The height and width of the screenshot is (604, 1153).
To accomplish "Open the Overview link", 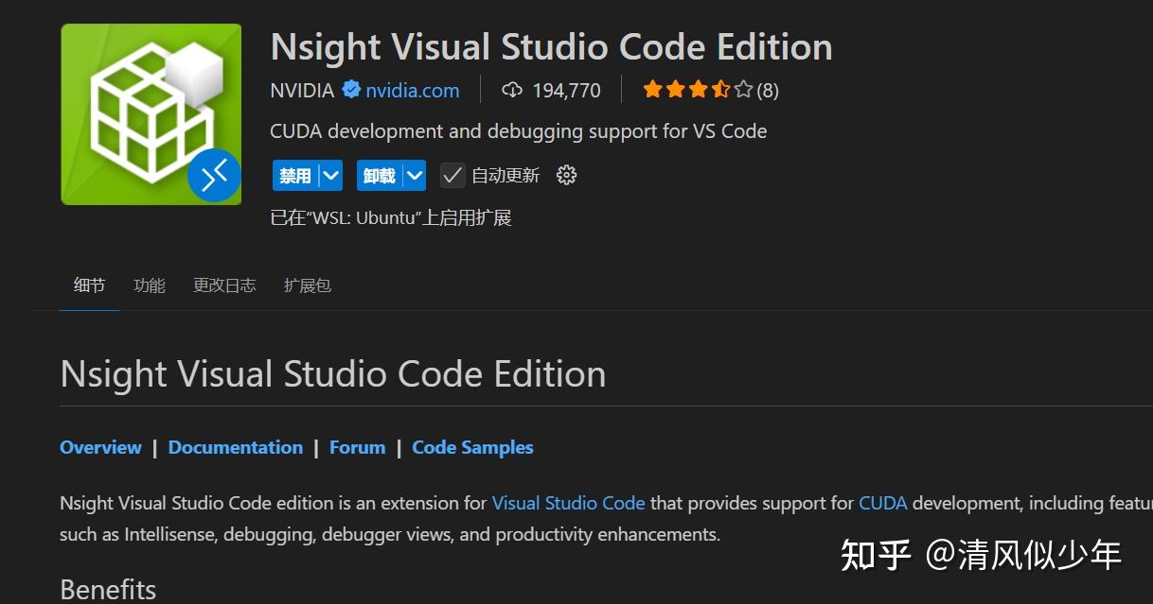I will point(100,447).
